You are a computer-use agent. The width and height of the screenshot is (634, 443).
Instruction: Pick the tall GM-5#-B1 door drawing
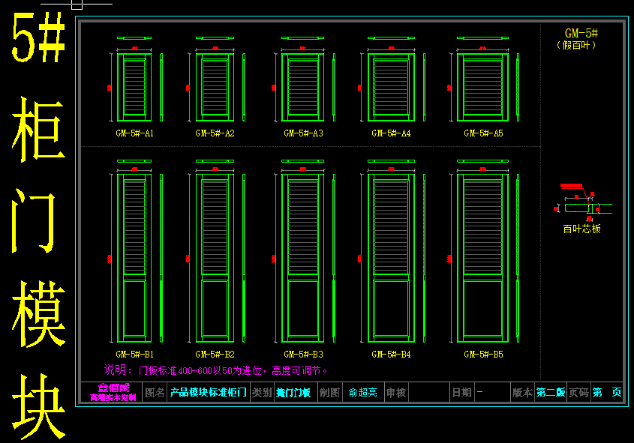click(x=134, y=258)
